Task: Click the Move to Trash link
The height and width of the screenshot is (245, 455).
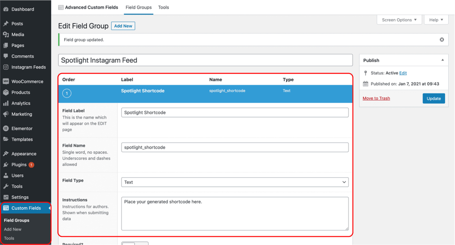Action: coord(376,98)
